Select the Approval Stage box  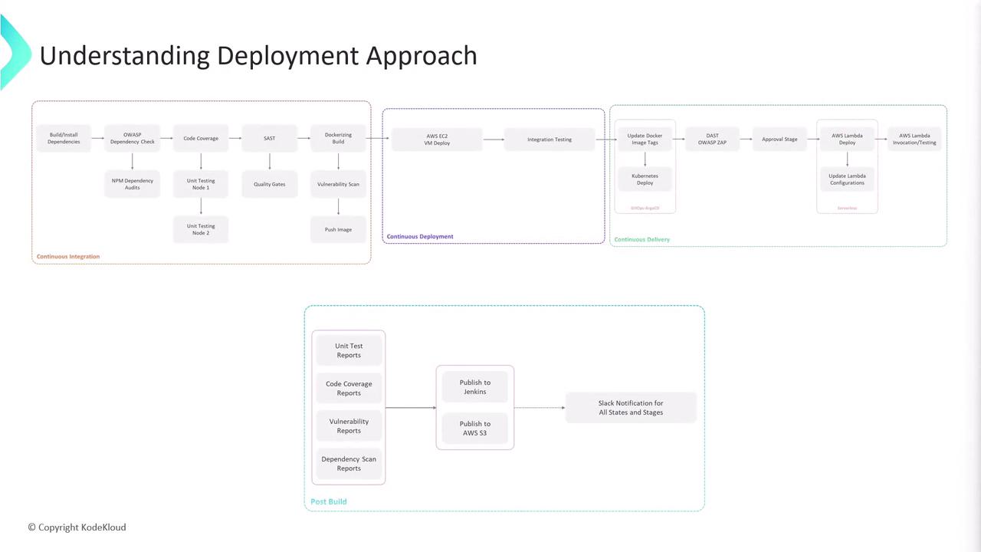click(x=779, y=140)
